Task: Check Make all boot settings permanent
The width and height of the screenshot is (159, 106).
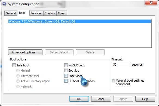Action: [x=113, y=81]
